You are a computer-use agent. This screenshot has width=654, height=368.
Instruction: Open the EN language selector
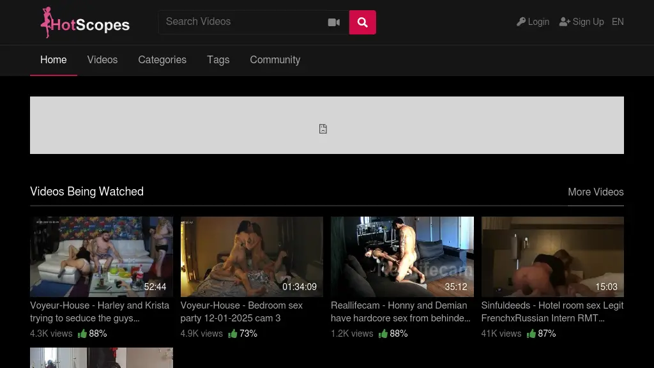618,22
